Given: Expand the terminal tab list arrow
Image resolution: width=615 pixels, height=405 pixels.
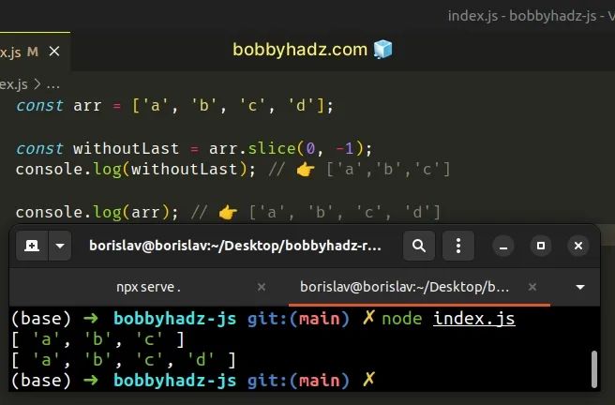Looking at the screenshot, I should pyautogui.click(x=580, y=288).
